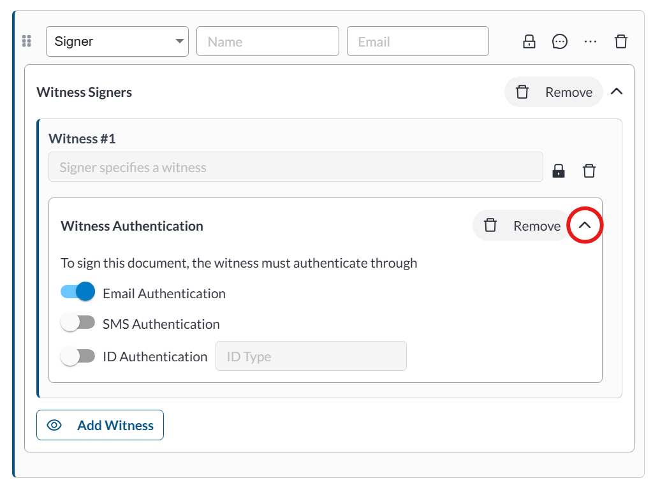
Task: Delete the signer row with the trash icon
Action: [620, 41]
